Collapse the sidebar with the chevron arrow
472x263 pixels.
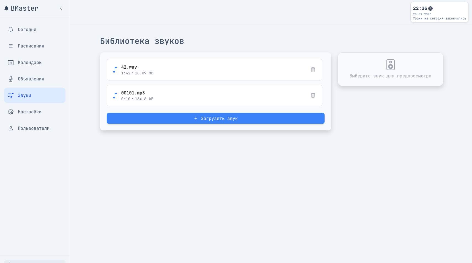61,9
